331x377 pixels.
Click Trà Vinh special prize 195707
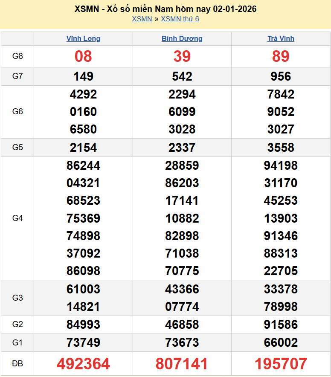click(x=281, y=364)
